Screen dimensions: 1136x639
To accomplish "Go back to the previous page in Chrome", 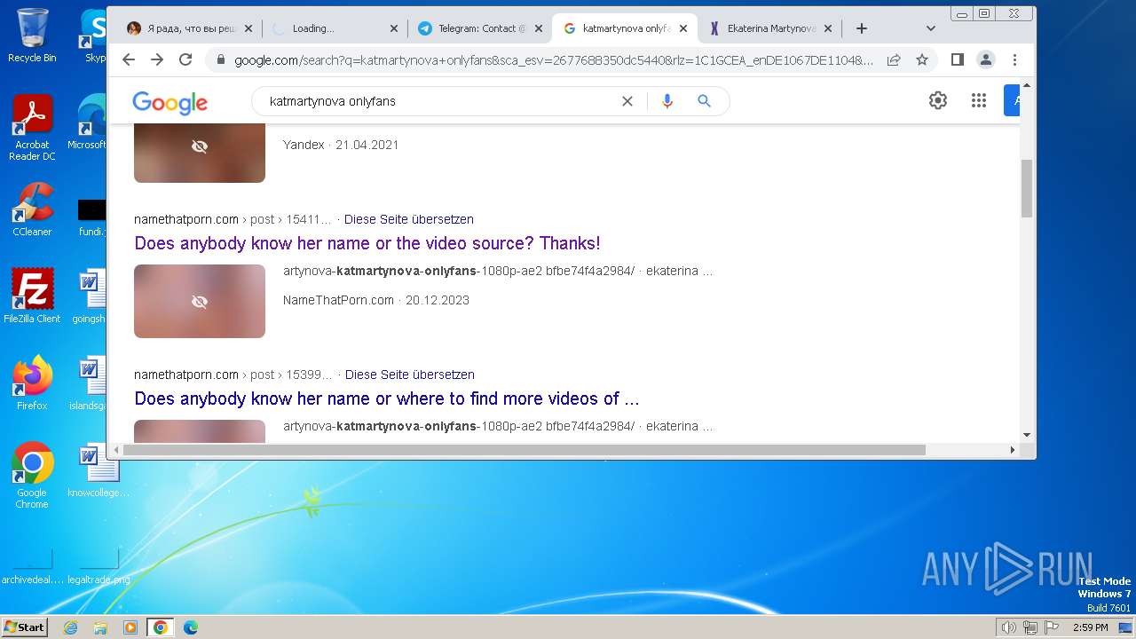I will pos(129,59).
